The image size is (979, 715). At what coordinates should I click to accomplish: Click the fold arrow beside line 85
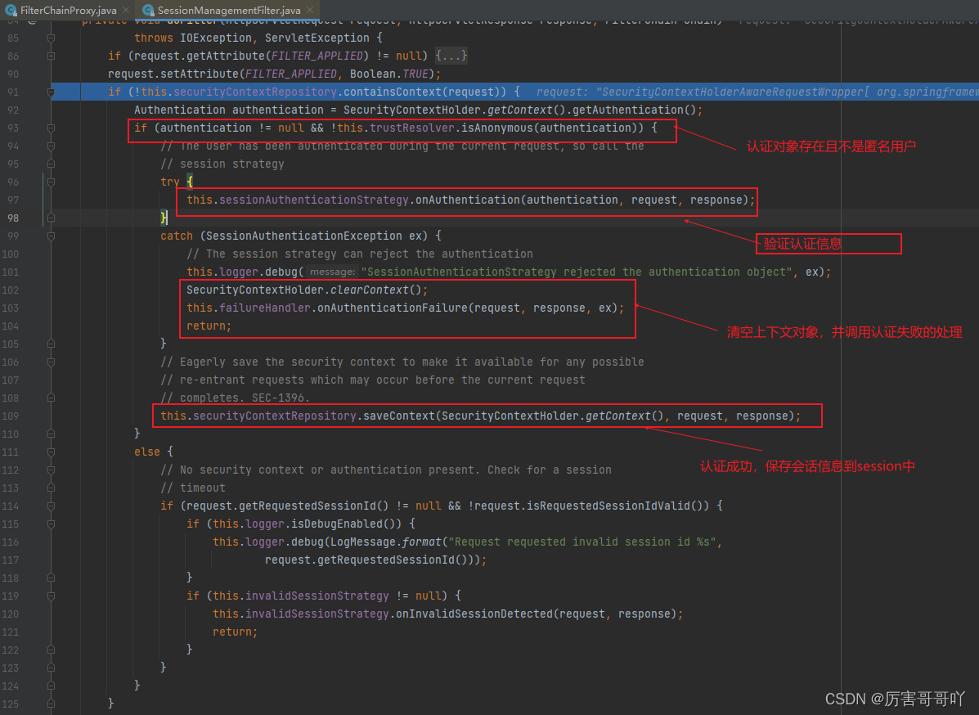click(51, 38)
